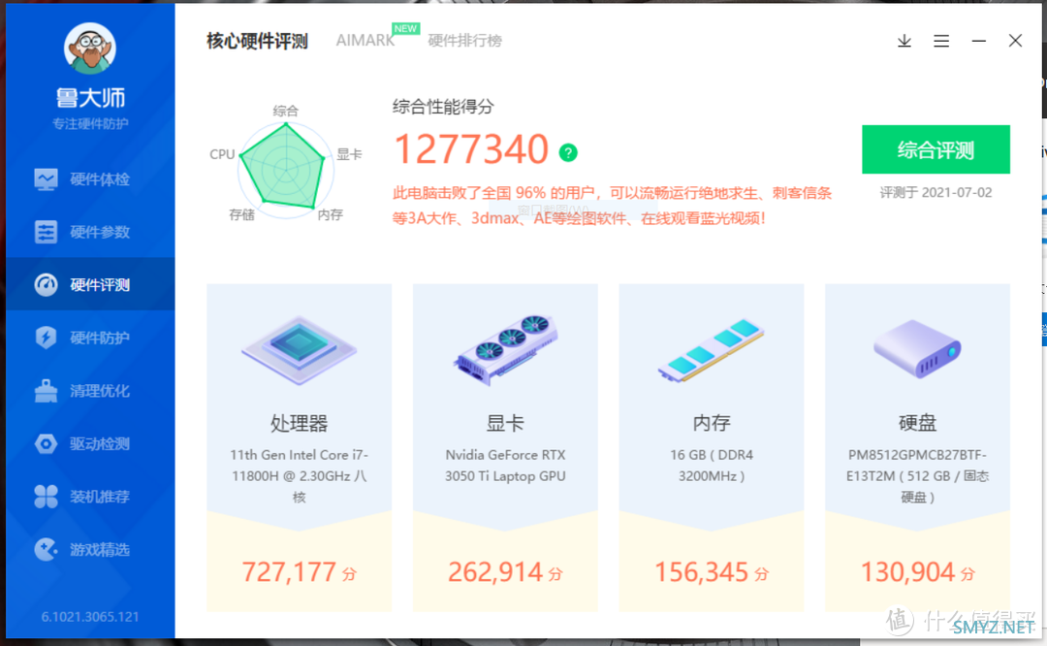This screenshot has width=1047, height=646.
Task: Click the 鲁大师 avatar logo
Action: pos(90,48)
